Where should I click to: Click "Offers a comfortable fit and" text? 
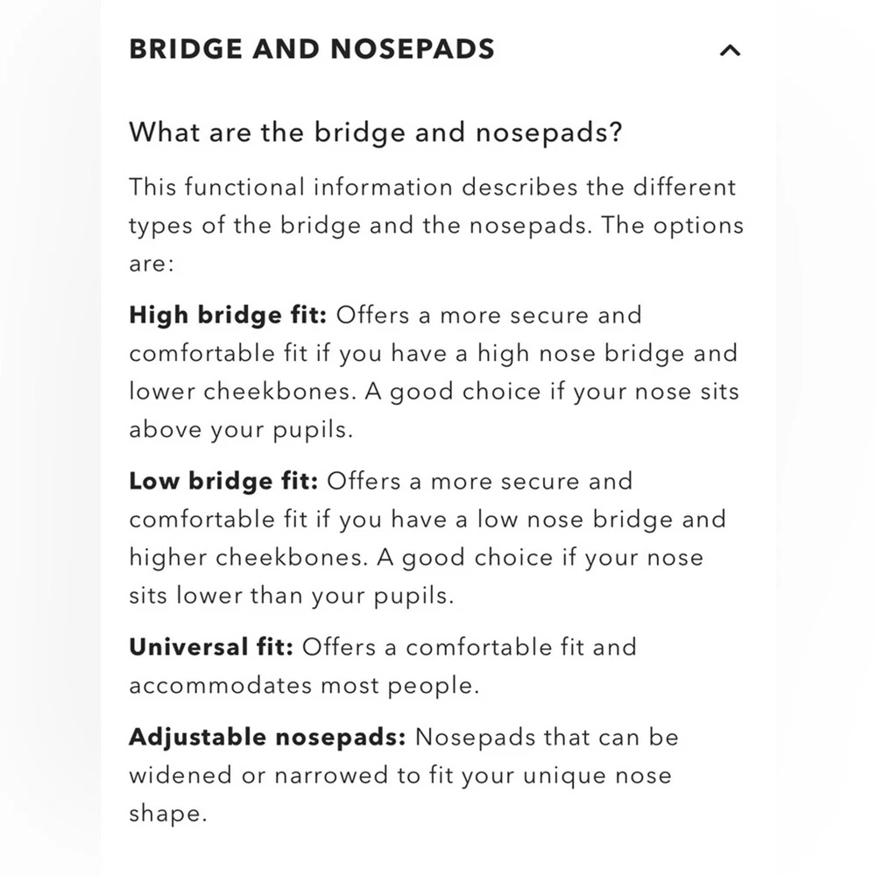pos(469,647)
